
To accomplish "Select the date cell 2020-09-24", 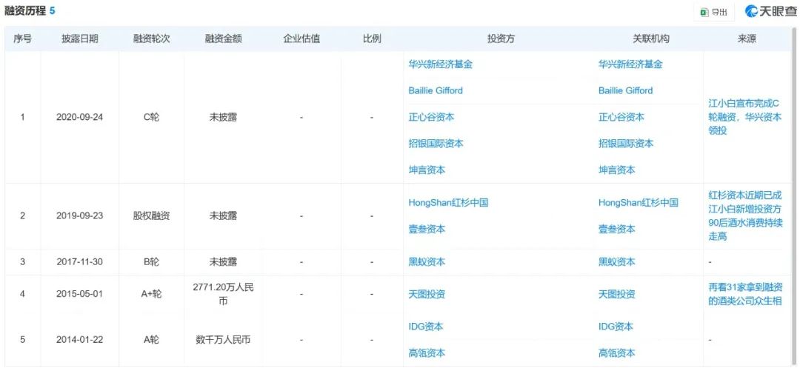I will click(x=79, y=118).
